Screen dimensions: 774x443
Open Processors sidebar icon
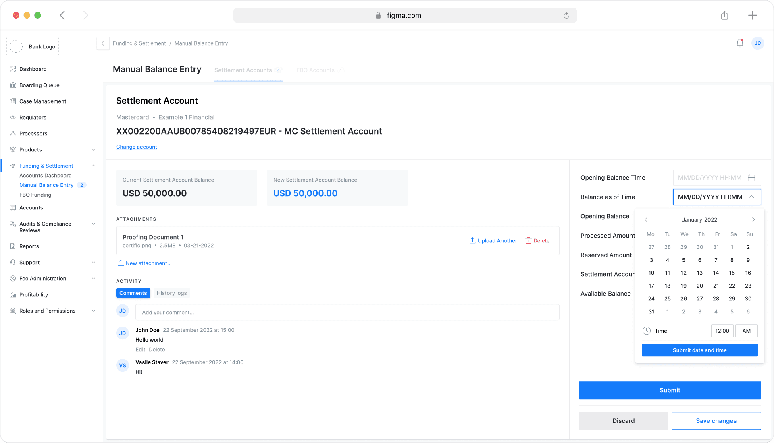(13, 133)
